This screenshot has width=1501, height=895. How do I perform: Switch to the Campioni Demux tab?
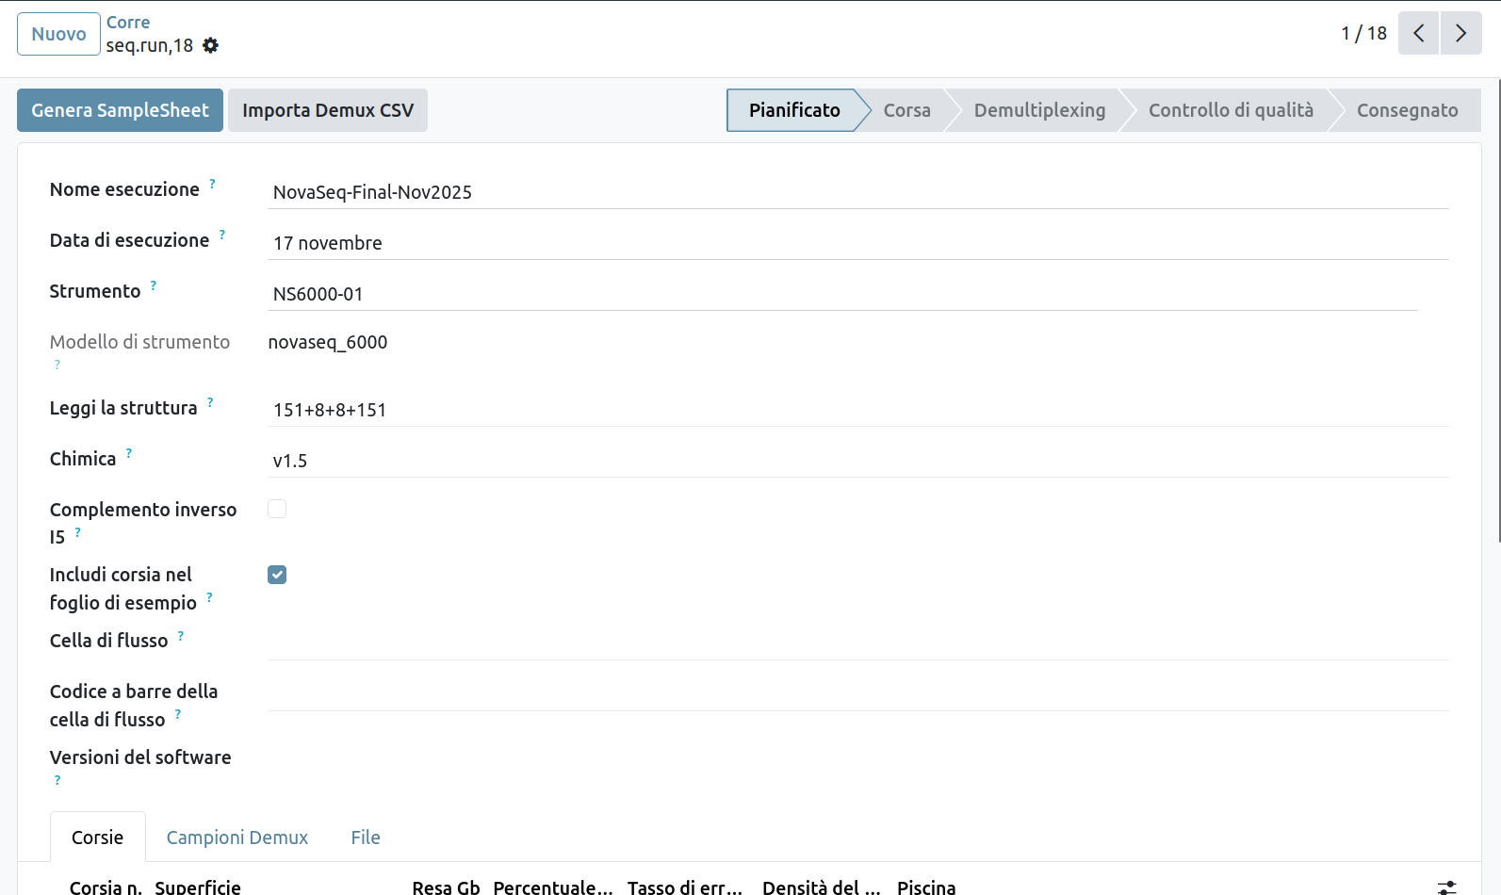coord(237,838)
